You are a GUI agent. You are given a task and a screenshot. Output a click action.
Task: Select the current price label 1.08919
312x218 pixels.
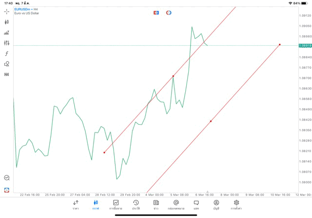[305, 45]
